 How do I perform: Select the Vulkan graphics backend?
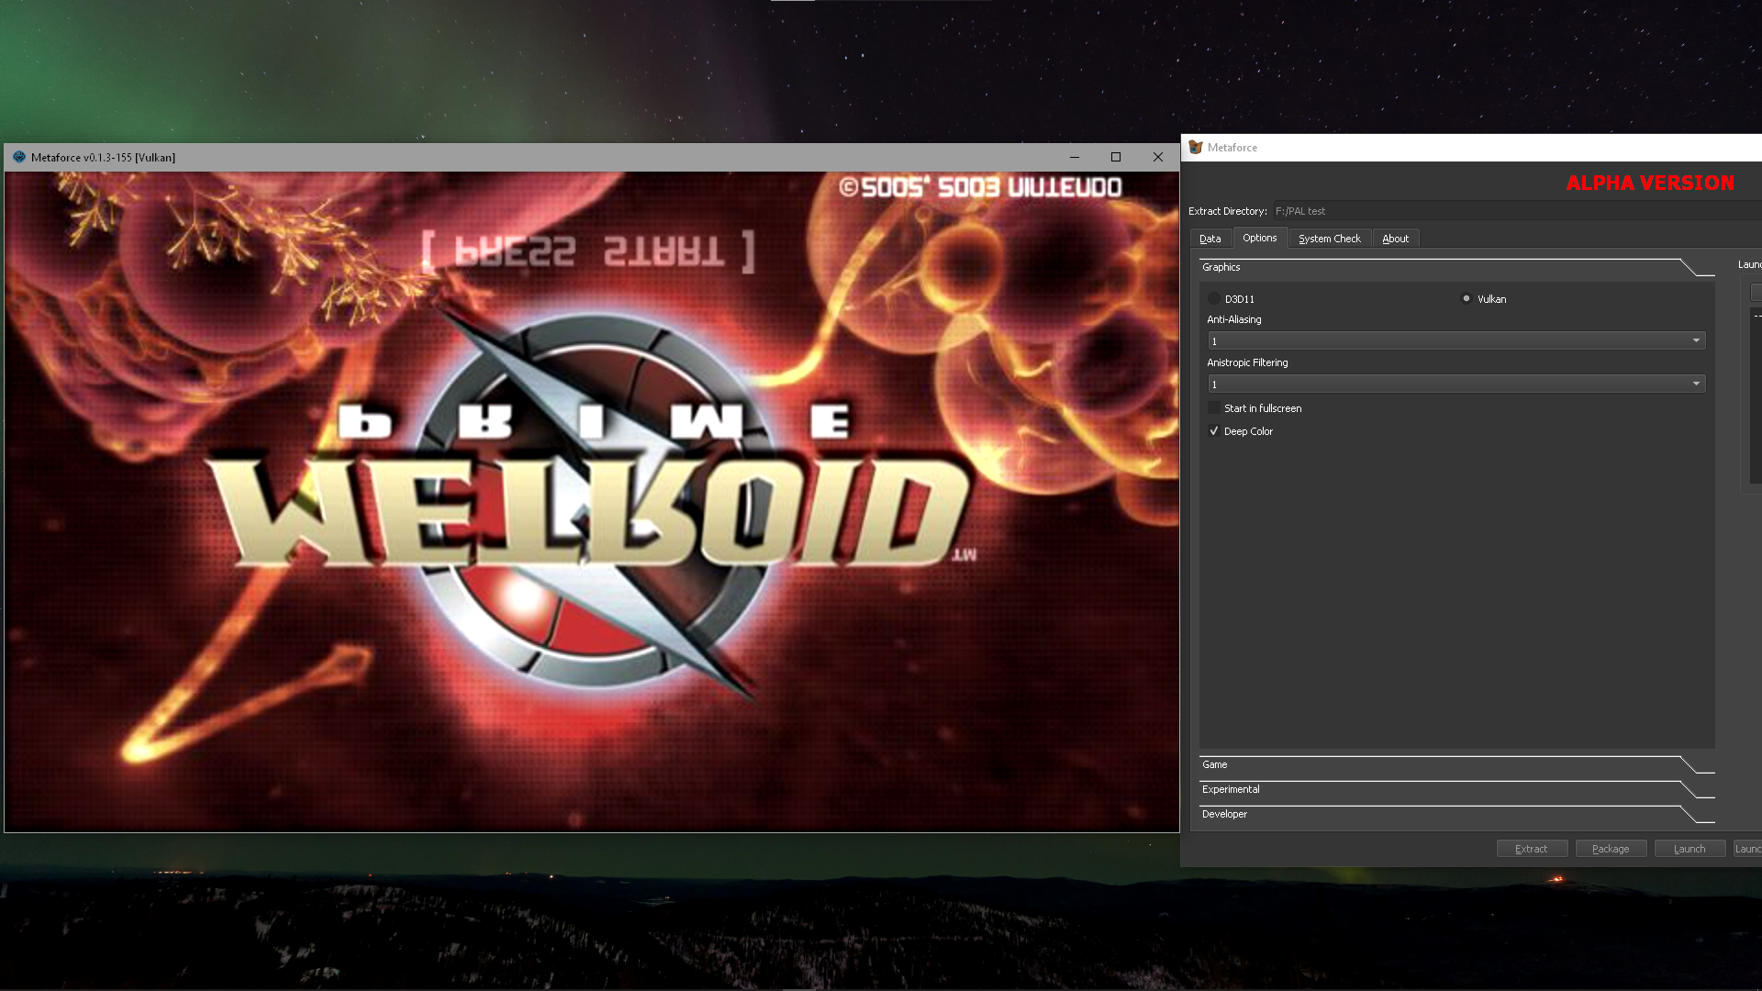click(1466, 298)
